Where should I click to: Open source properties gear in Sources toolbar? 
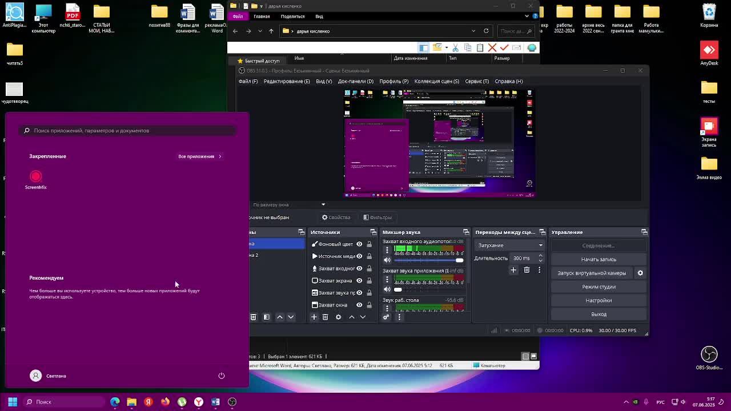click(338, 317)
